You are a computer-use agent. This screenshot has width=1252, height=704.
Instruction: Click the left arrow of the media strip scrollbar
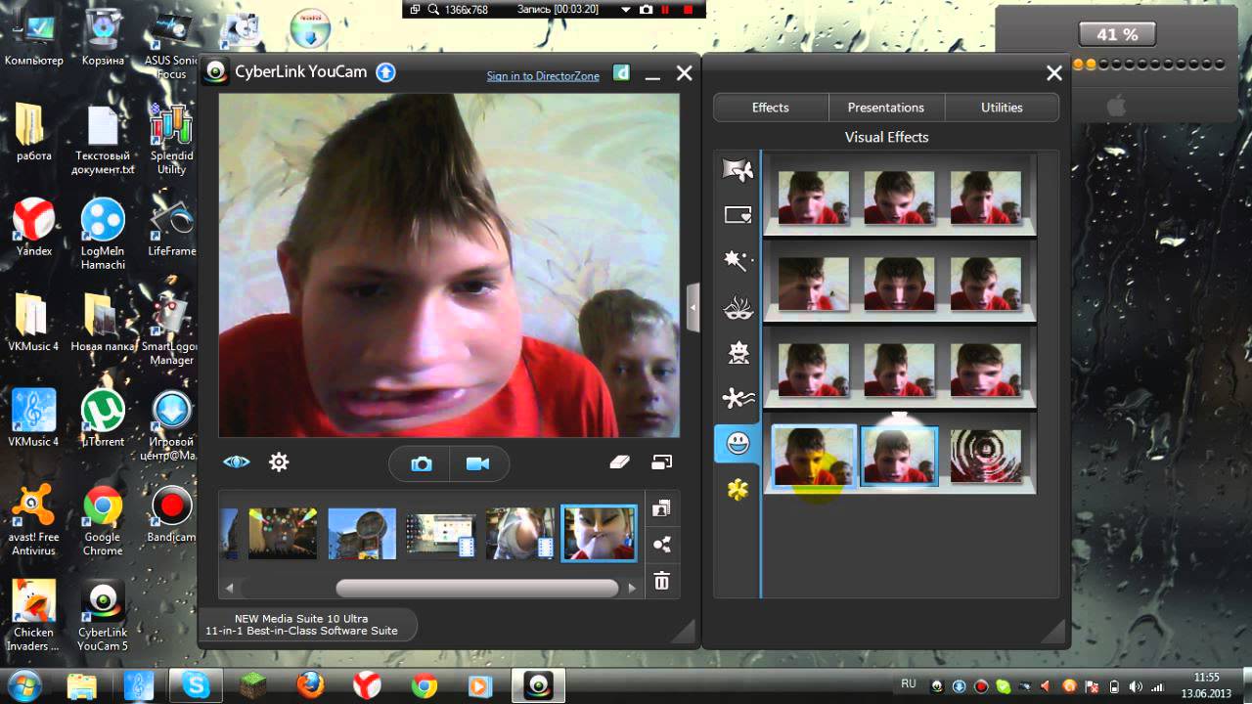point(230,588)
